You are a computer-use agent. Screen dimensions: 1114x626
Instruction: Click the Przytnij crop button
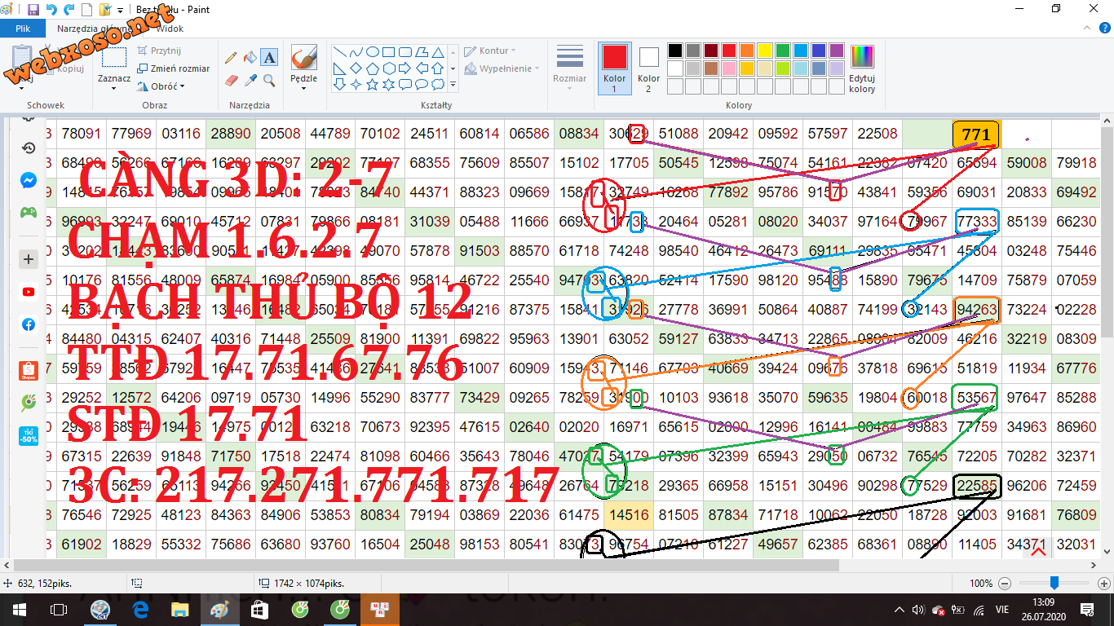[160, 51]
